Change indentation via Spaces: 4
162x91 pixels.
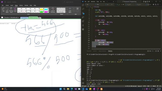point(140,86)
